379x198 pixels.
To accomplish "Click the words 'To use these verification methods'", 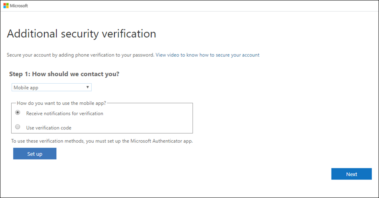I will click(48, 141).
